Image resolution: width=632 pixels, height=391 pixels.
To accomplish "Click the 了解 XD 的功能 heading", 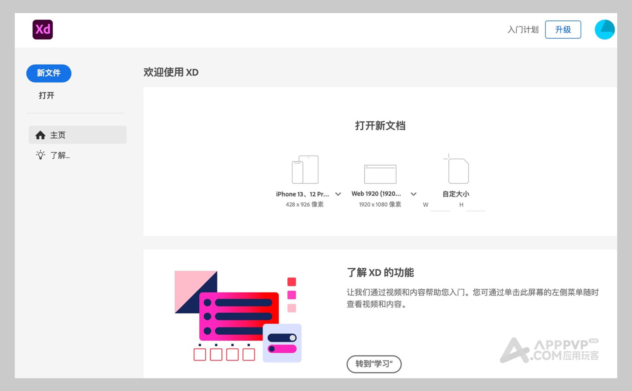I will click(x=380, y=272).
